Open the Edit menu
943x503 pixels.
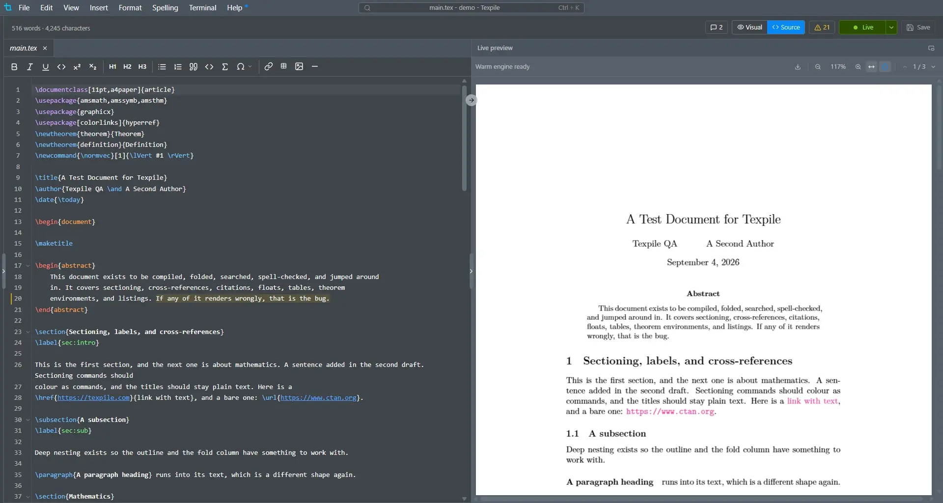[47, 8]
